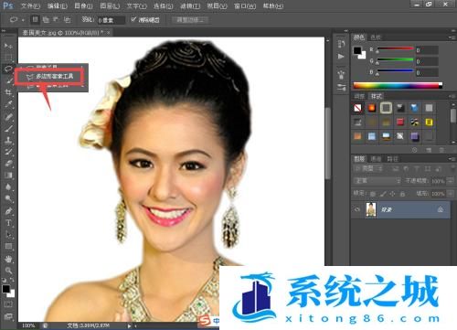This screenshot has height=330, width=457.
Task: Select the Lasso tool in the toolbar
Action: coord(8,69)
